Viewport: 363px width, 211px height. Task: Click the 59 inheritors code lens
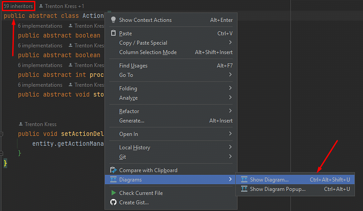[18, 6]
